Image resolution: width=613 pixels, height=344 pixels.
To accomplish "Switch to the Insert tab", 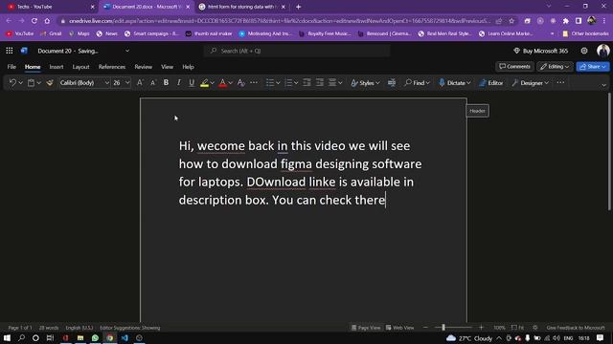I will coord(57,67).
